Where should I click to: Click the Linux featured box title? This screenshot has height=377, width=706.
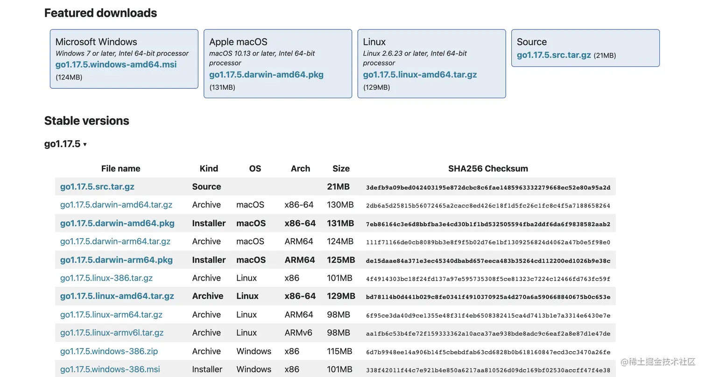click(374, 42)
